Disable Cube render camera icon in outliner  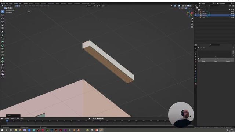point(234,11)
